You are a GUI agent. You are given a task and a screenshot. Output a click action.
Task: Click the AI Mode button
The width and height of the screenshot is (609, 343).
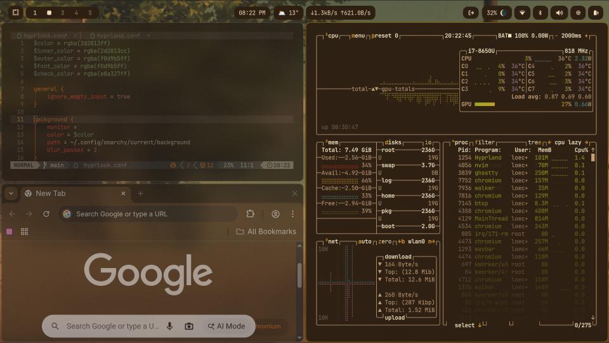(x=226, y=326)
